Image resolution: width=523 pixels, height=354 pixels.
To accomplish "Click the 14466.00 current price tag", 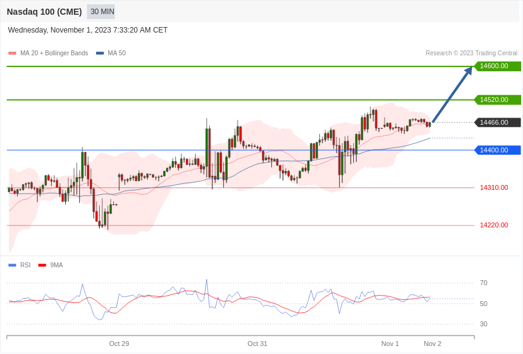I will click(497, 122).
